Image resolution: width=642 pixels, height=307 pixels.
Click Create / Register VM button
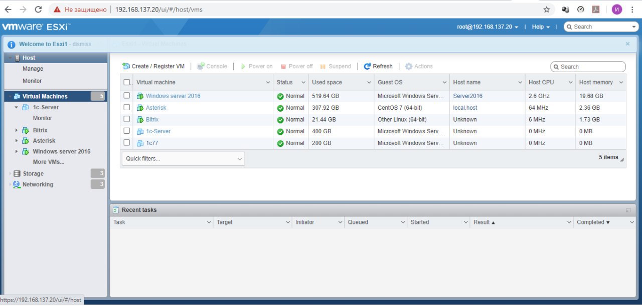click(153, 66)
